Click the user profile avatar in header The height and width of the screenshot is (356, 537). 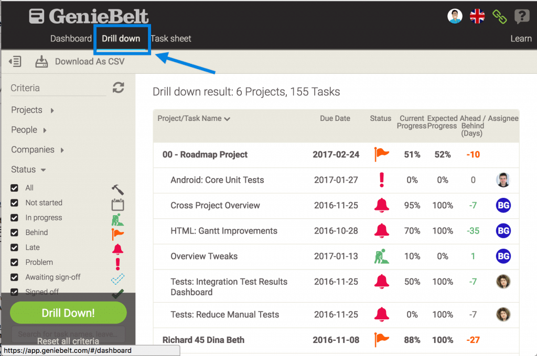pyautogui.click(x=455, y=16)
